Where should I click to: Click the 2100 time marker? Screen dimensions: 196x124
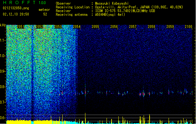(189, 27)
